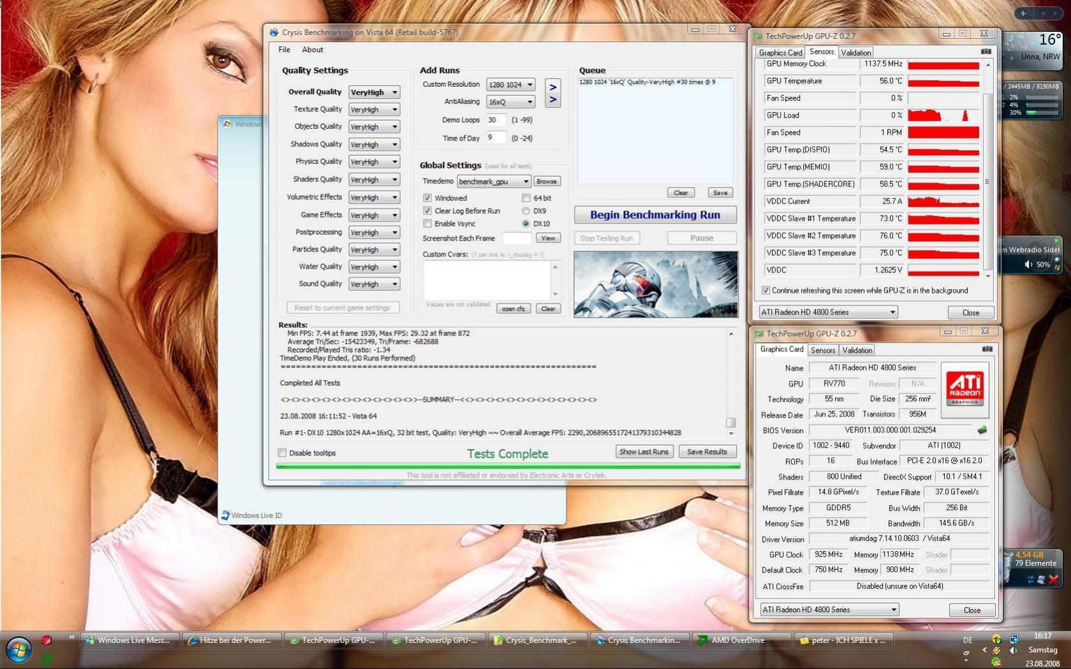Click the Begin Benchmarking Run button
The width and height of the screenshot is (1071, 669).
[655, 215]
